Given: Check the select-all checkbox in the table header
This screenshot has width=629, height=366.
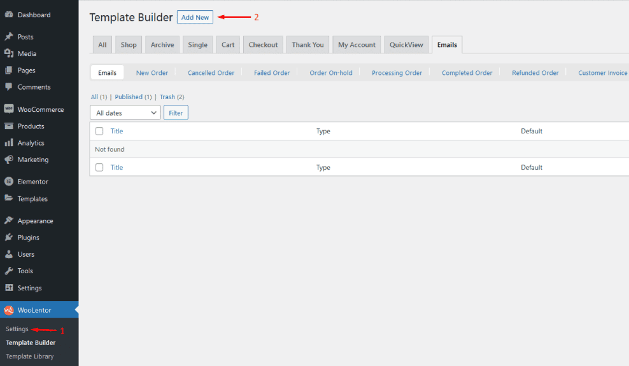Looking at the screenshot, I should (99, 131).
